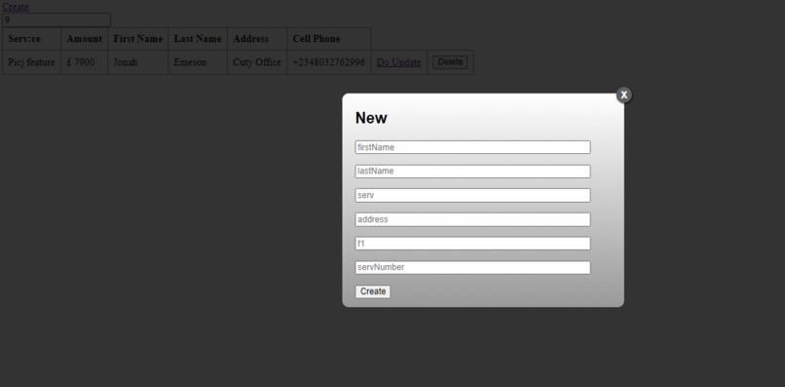The image size is (785, 387).
Task: Click the servNumber input field
Action: (x=472, y=268)
